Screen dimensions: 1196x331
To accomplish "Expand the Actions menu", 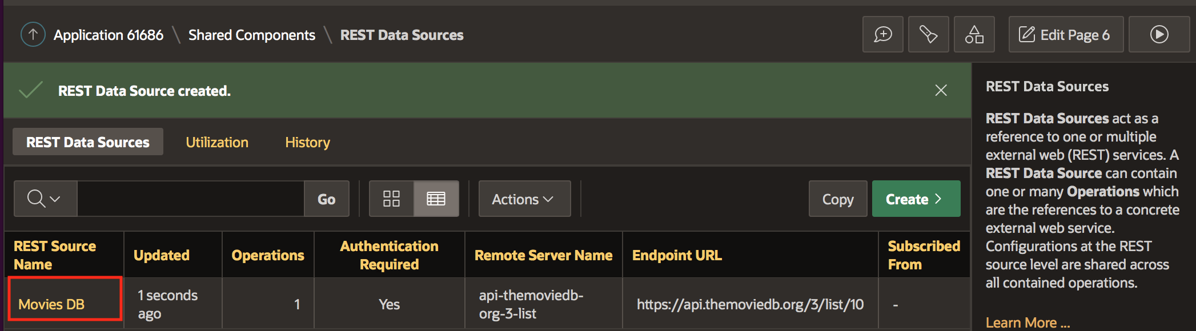I will 524,199.
